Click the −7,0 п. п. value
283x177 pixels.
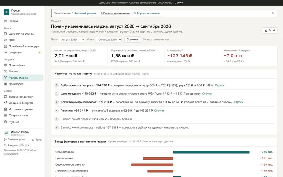(x=233, y=56)
